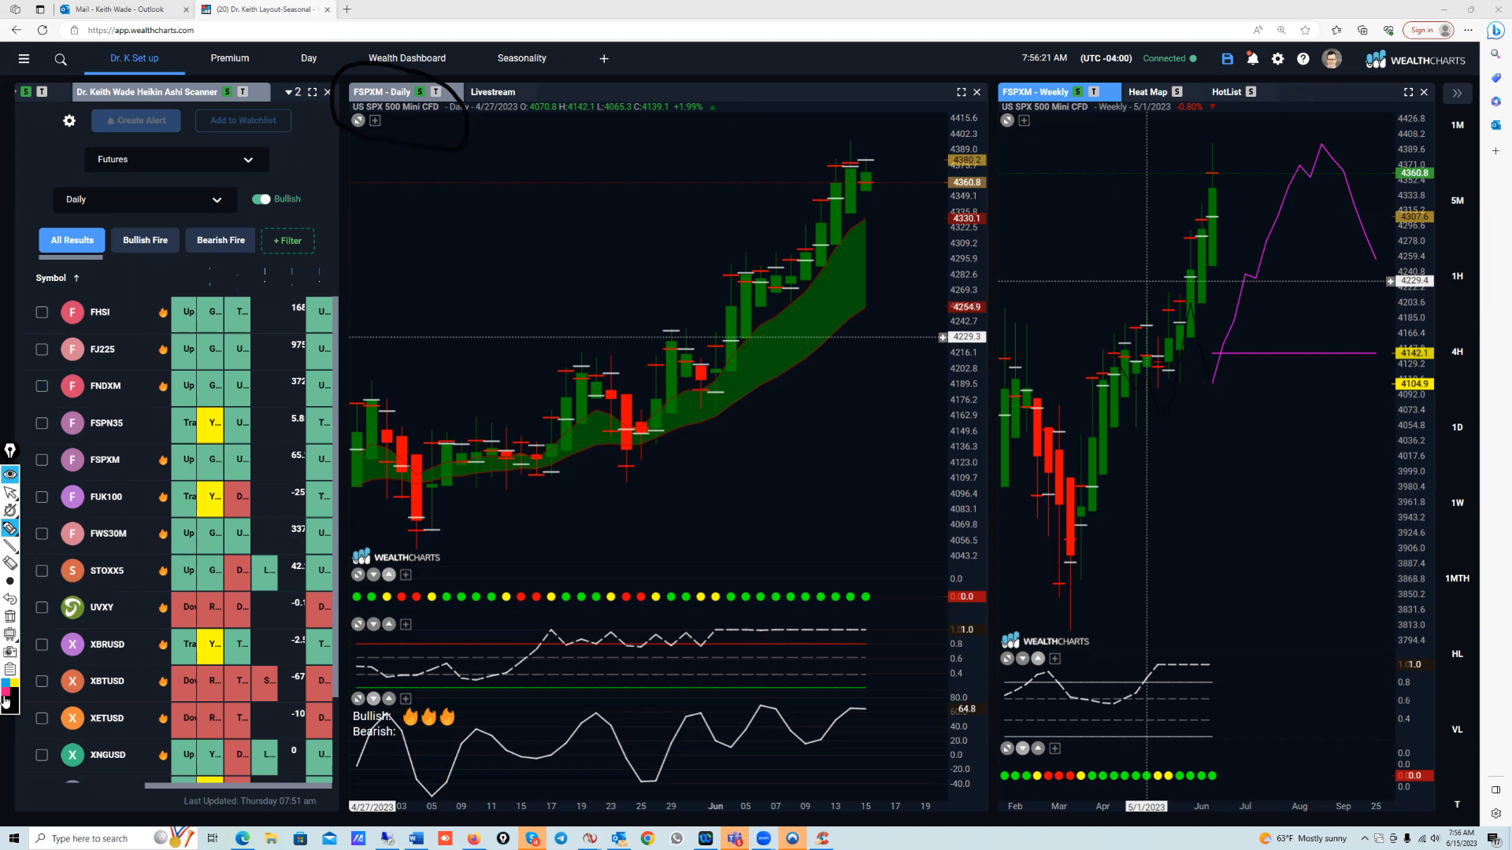Open the daily dots indicator dropdown arrow
This screenshot has width=1512, height=850.
click(373, 575)
